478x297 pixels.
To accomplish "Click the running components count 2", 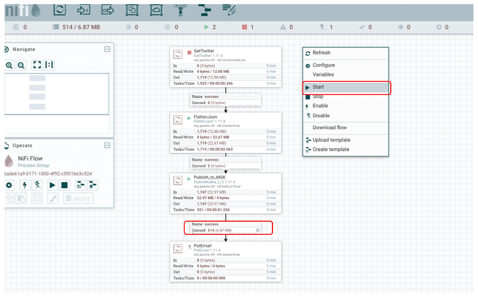I will click(x=210, y=27).
